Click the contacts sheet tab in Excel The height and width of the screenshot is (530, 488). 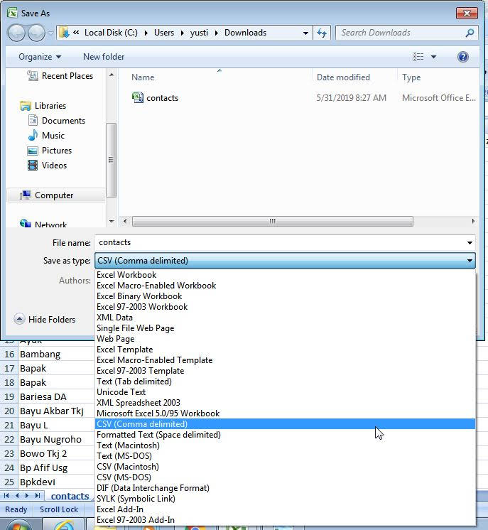[70, 496]
